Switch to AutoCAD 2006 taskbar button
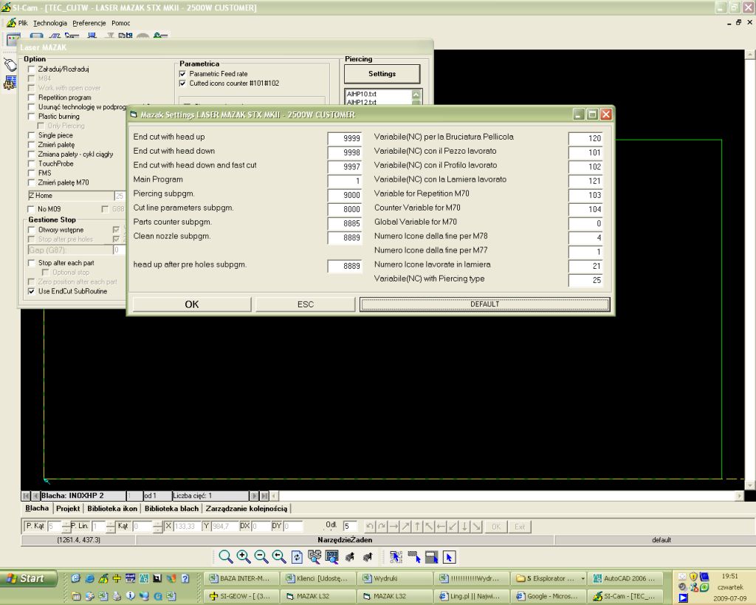Image resolution: width=756 pixels, height=605 pixels. coord(625,578)
